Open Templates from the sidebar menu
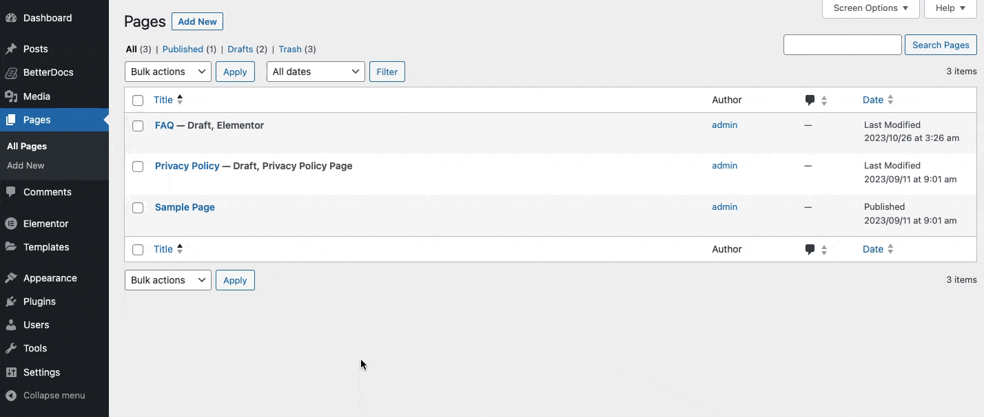The image size is (984, 417). coord(46,247)
